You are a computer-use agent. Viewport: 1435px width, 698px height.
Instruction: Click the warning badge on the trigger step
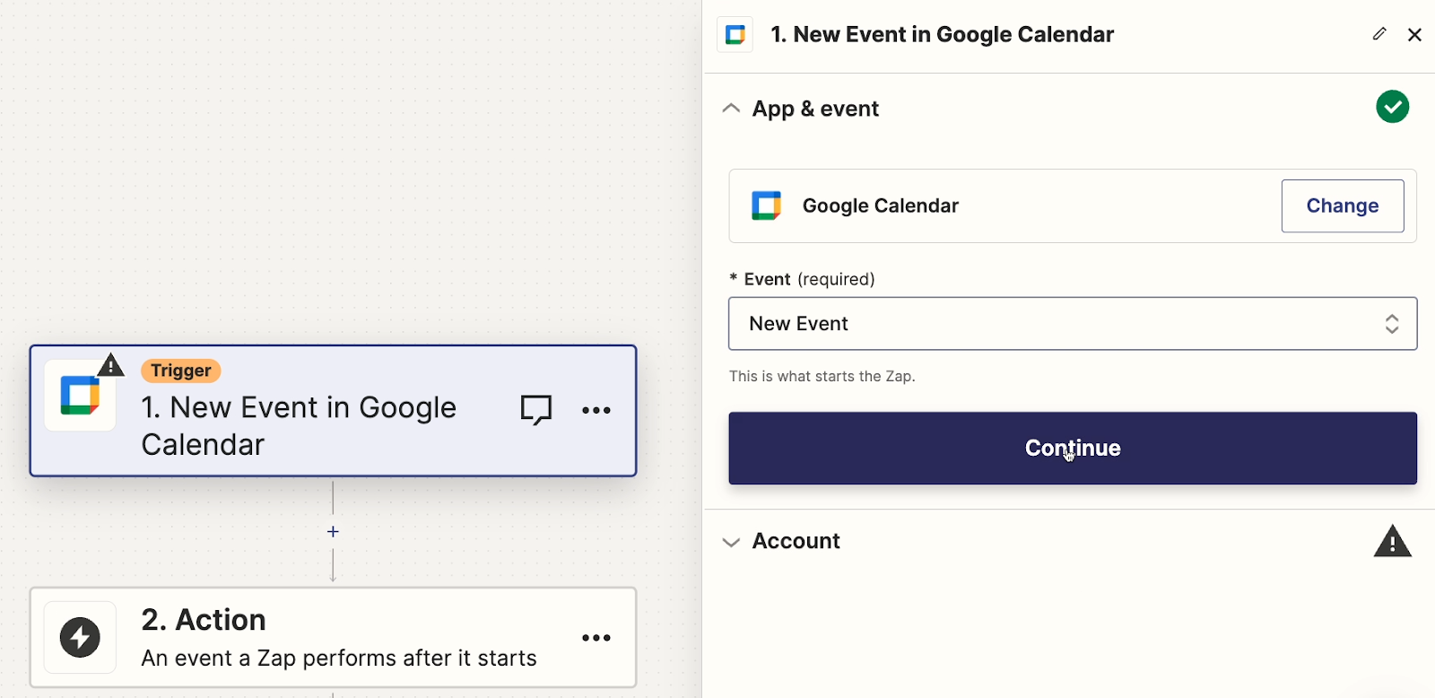[x=110, y=365]
